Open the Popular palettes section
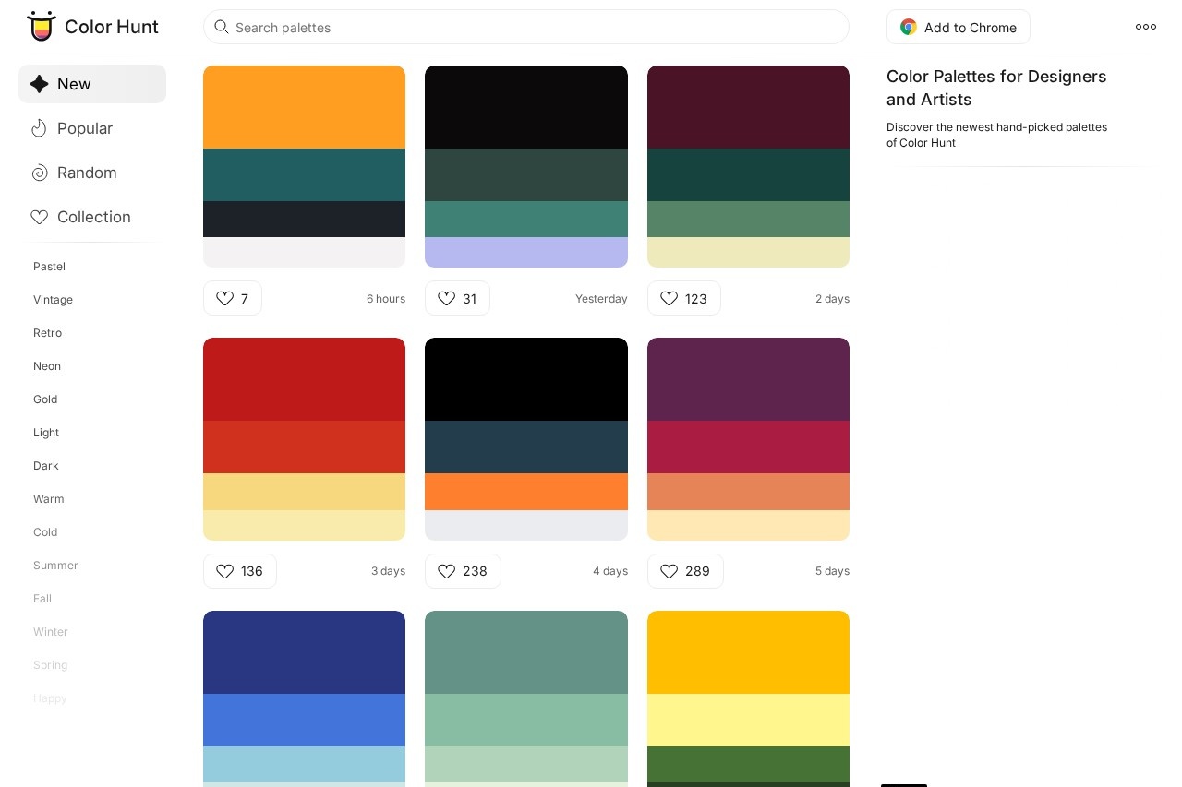Viewport: 1182px width, 787px height. [92, 128]
